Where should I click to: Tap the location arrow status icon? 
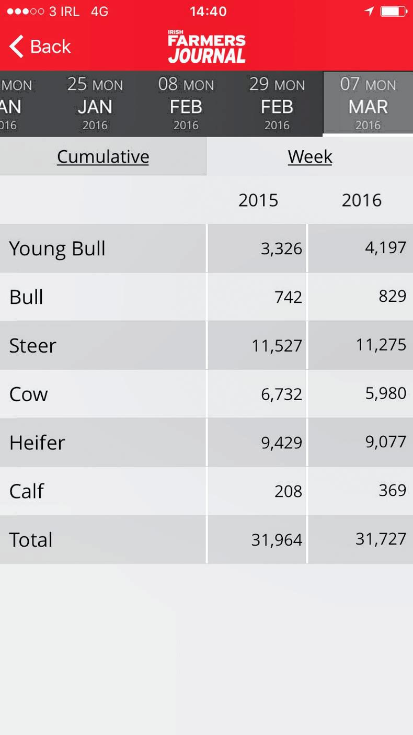369,12
